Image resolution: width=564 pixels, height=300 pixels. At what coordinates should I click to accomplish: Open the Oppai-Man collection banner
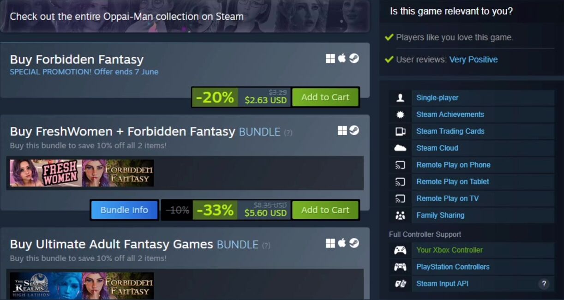pos(185,16)
